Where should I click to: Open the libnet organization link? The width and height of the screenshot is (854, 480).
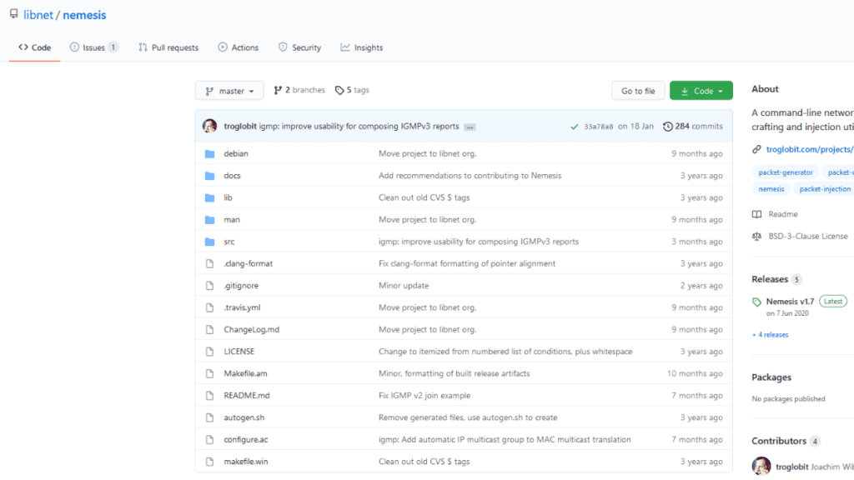[38, 15]
